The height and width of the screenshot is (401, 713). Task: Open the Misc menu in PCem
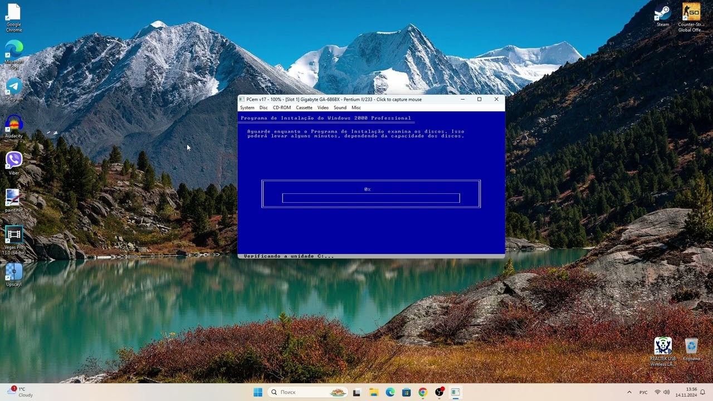click(356, 107)
